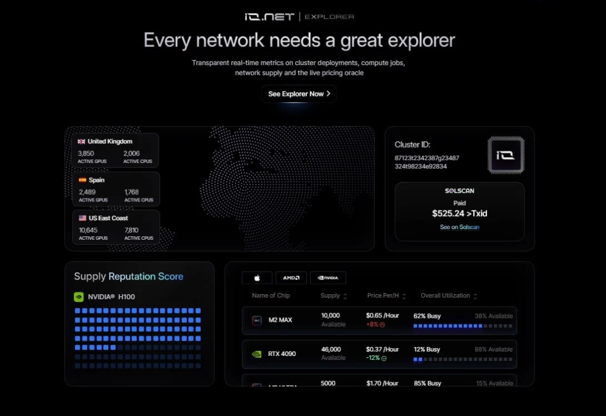This screenshot has width=606, height=416.
Task: Click the $1.70 /Hour price
Action: click(x=382, y=383)
